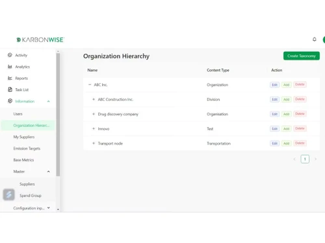Open Spend Group under Master
The image size is (325, 243).
point(31,196)
